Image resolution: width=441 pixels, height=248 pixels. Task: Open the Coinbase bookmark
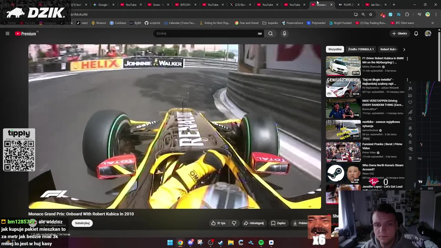tap(118, 23)
